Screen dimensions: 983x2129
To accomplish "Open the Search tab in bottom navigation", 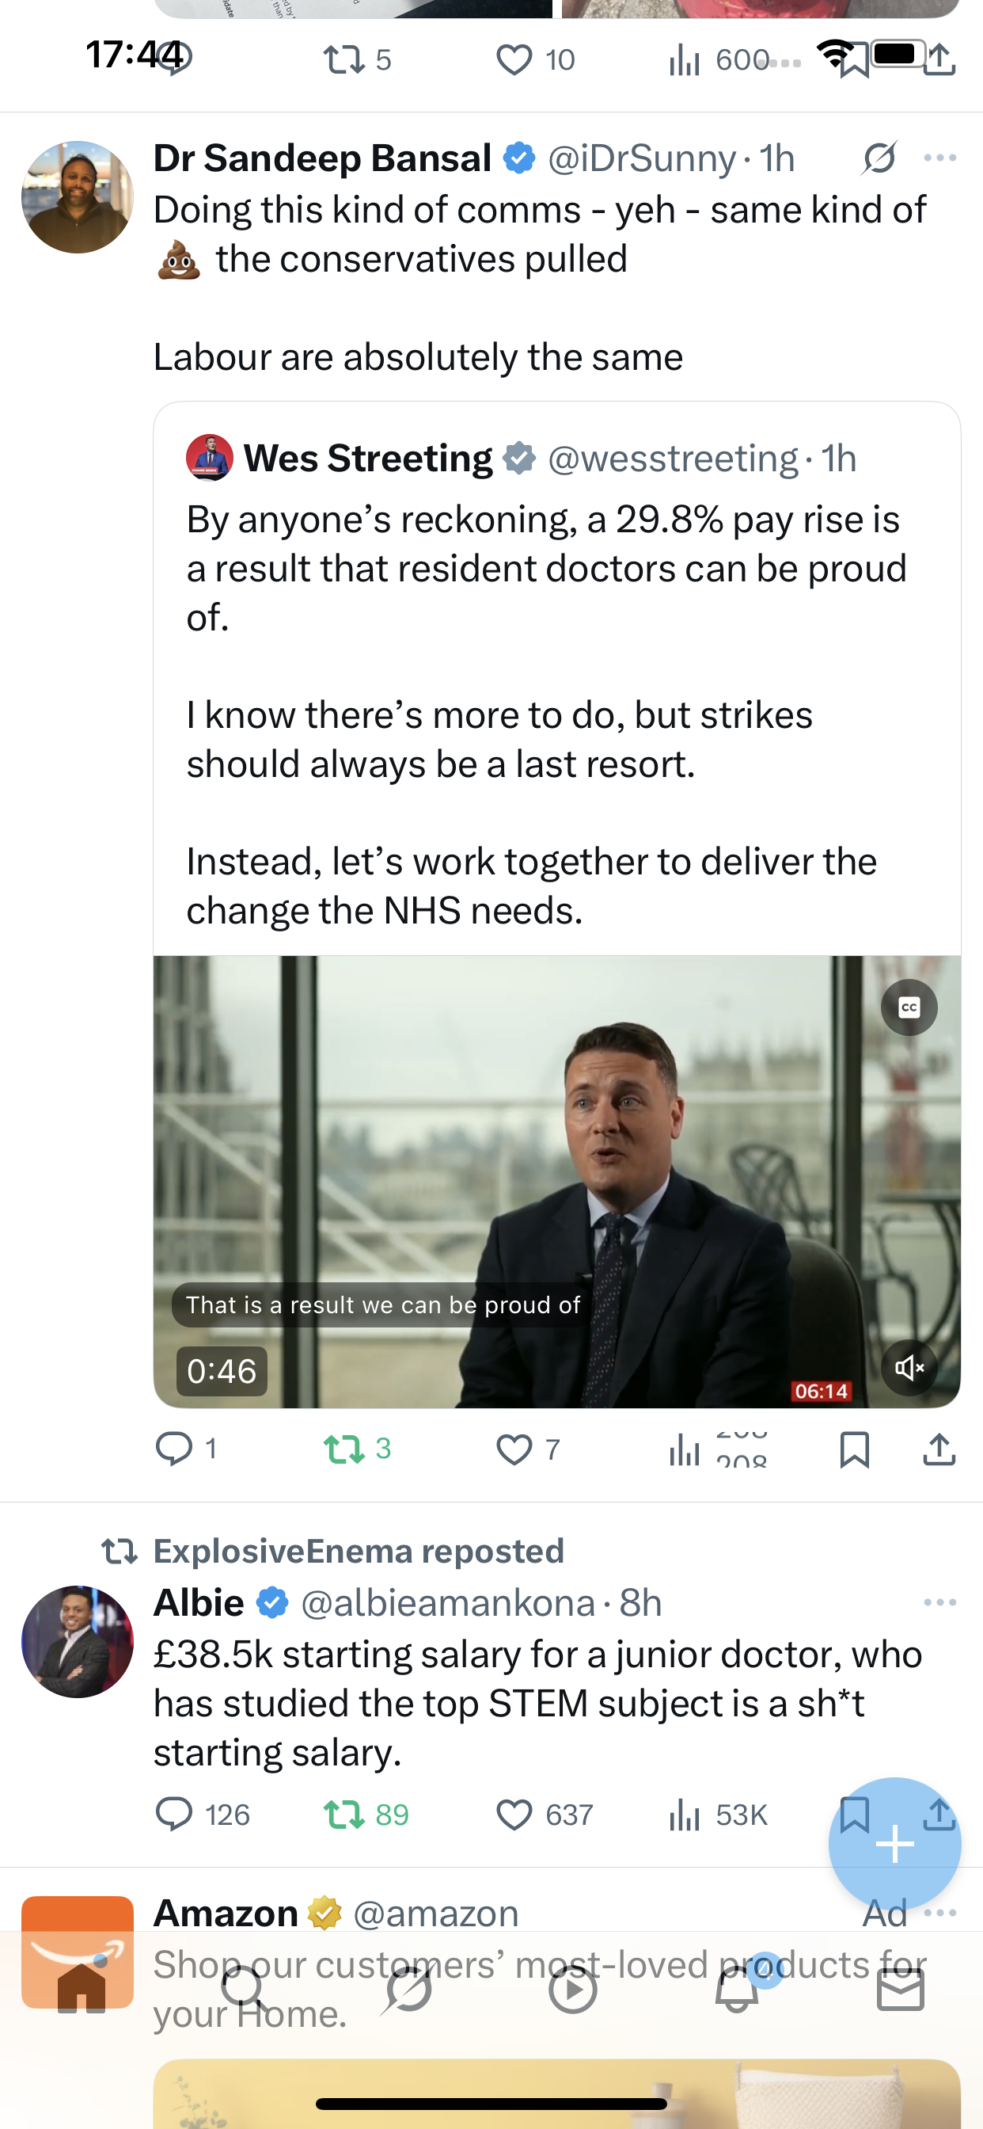I will point(245,1989).
